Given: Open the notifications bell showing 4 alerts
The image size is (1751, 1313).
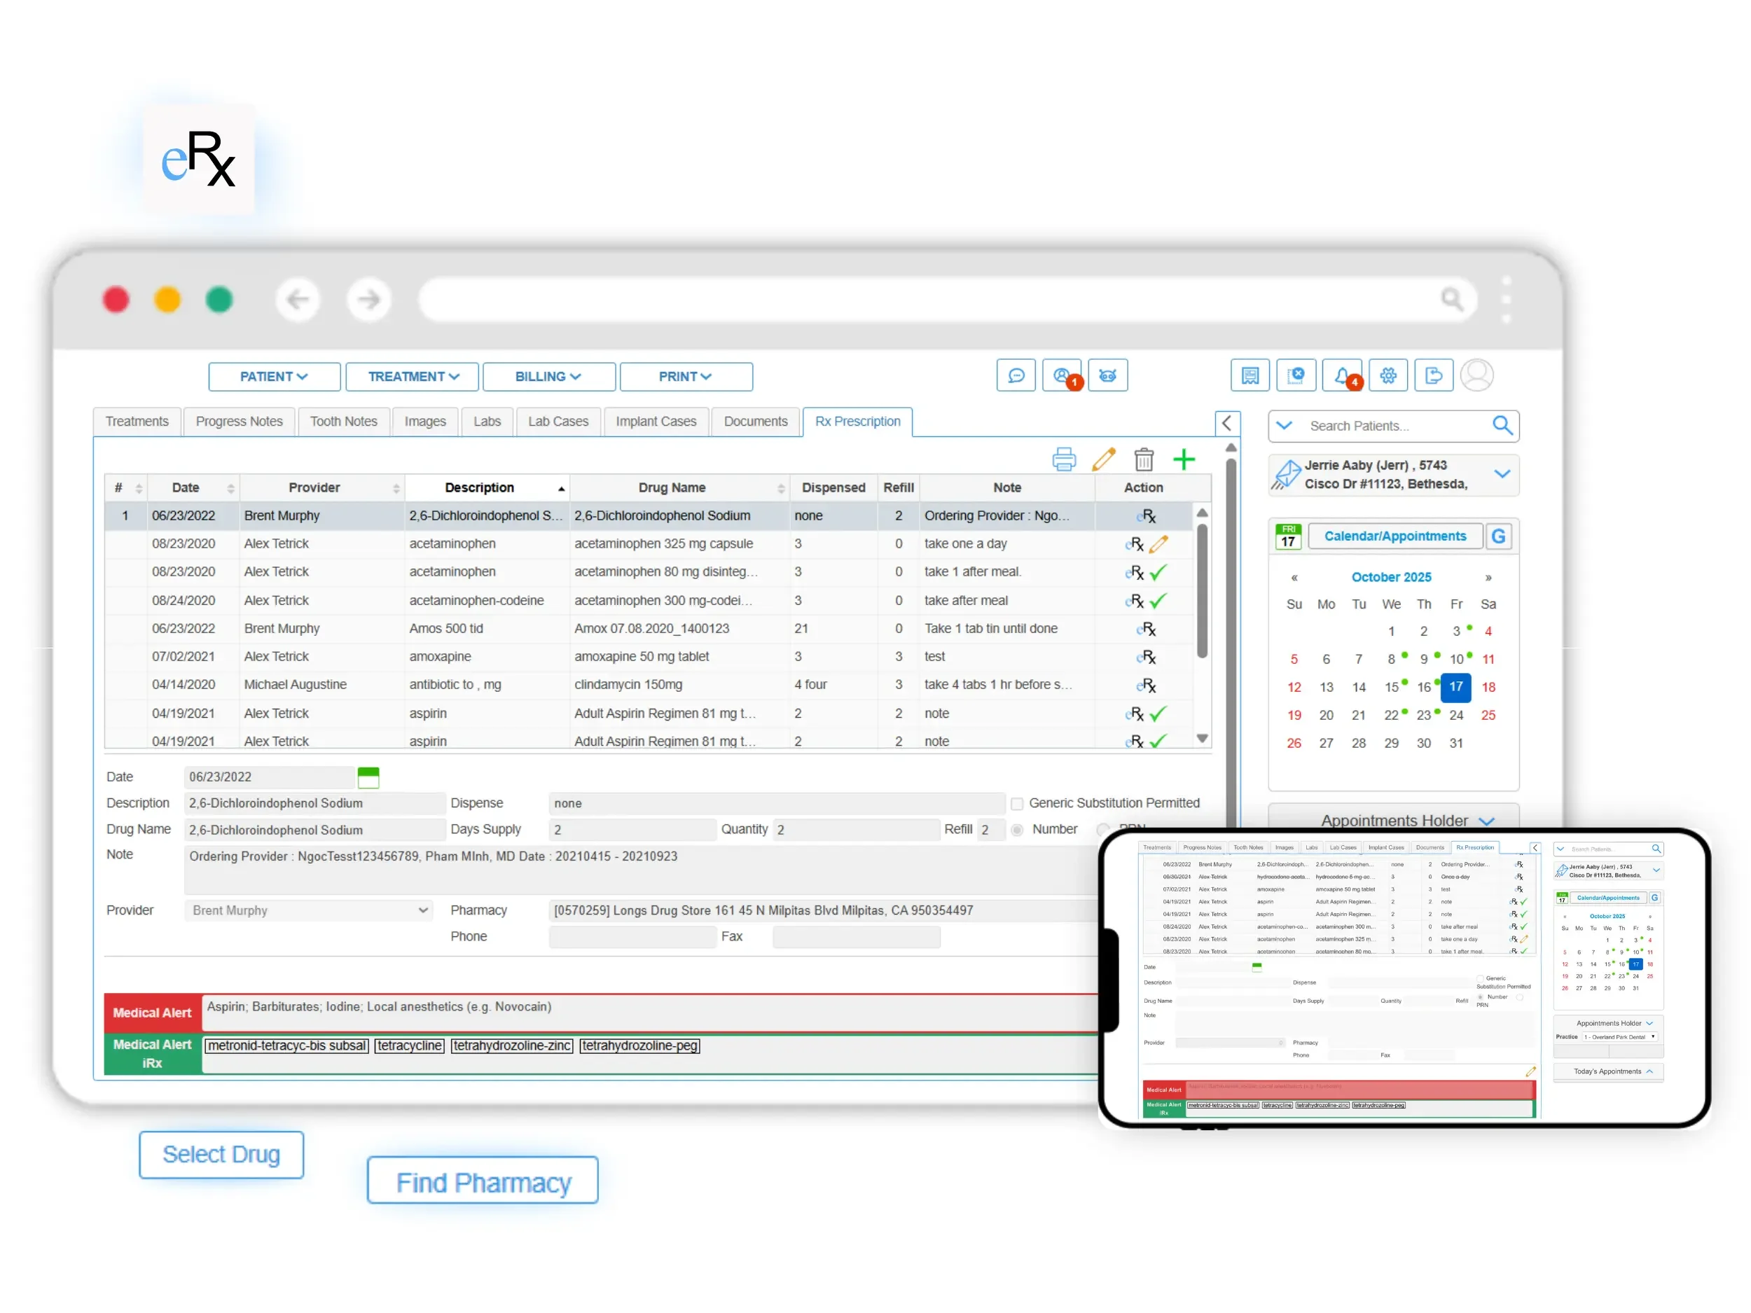Looking at the screenshot, I should click(1343, 375).
